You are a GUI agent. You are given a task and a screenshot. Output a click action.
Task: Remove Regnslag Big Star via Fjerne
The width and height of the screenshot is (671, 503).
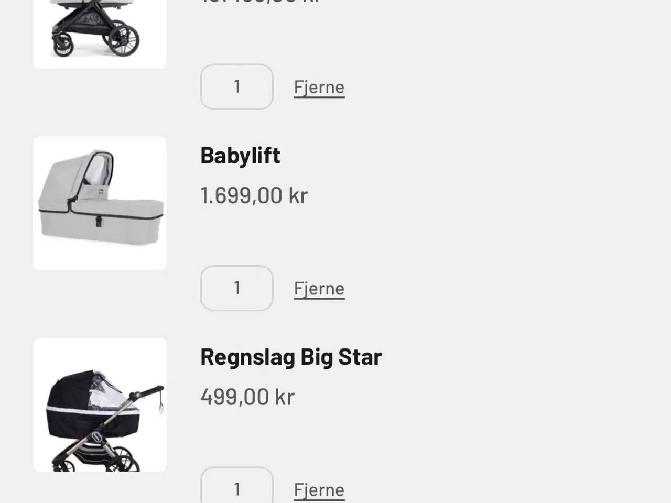coord(319,490)
